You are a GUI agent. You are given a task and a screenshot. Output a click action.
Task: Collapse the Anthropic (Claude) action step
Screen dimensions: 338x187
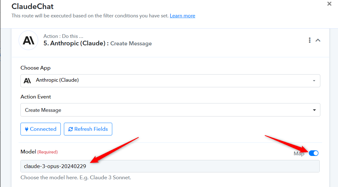click(x=318, y=40)
